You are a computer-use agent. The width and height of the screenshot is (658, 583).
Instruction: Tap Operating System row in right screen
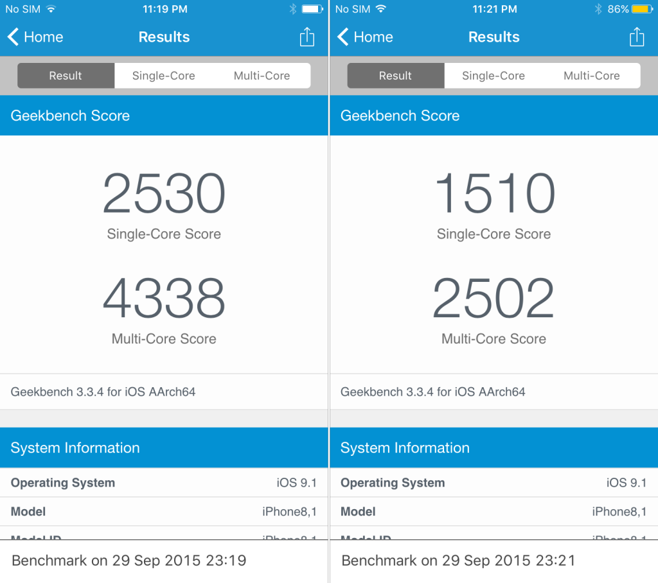coord(494,483)
